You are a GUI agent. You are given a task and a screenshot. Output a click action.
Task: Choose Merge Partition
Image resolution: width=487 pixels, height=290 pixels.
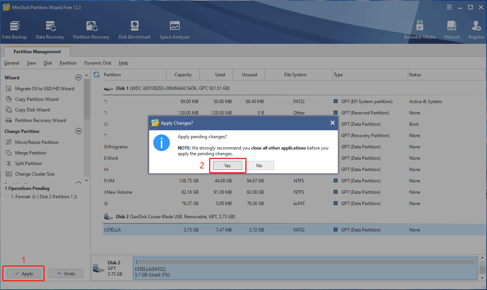[26, 153]
